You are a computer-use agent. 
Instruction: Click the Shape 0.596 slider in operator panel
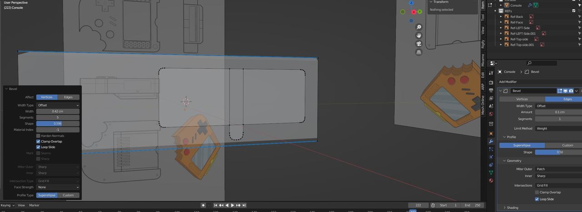tap(58, 123)
